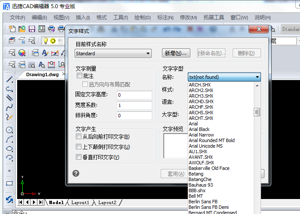Toggle the layer light bulb on/off

pos(45,41)
